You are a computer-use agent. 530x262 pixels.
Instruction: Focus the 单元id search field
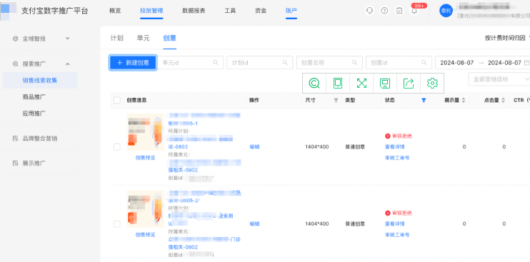[x=190, y=63]
